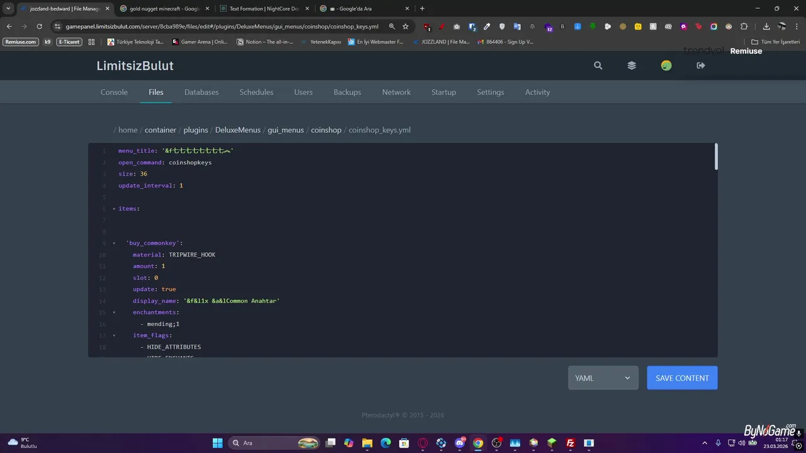
Task: Open the Databases tab
Action: [201, 92]
